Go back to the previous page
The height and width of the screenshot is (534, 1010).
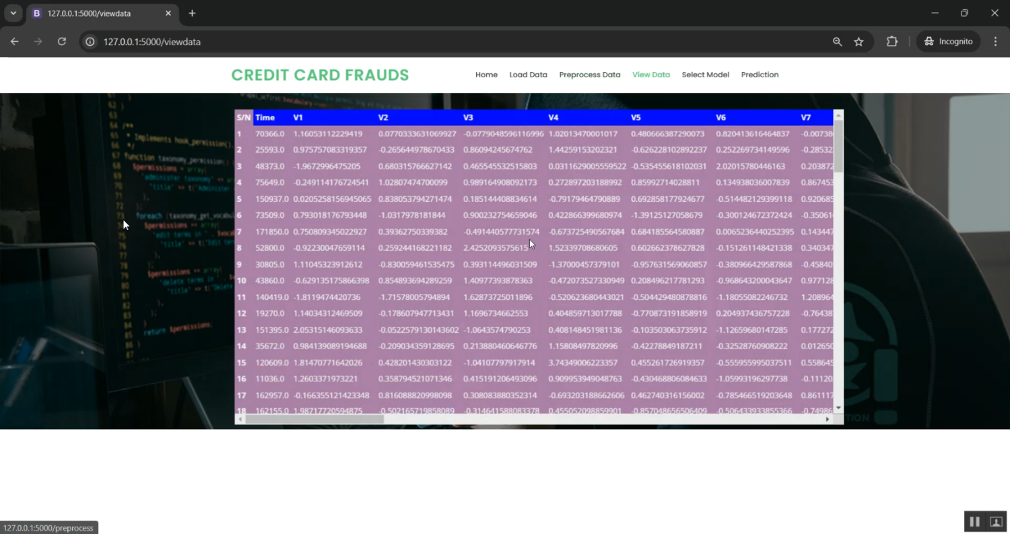[x=14, y=42]
